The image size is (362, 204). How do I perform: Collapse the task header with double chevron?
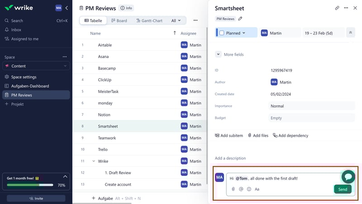pos(350,33)
